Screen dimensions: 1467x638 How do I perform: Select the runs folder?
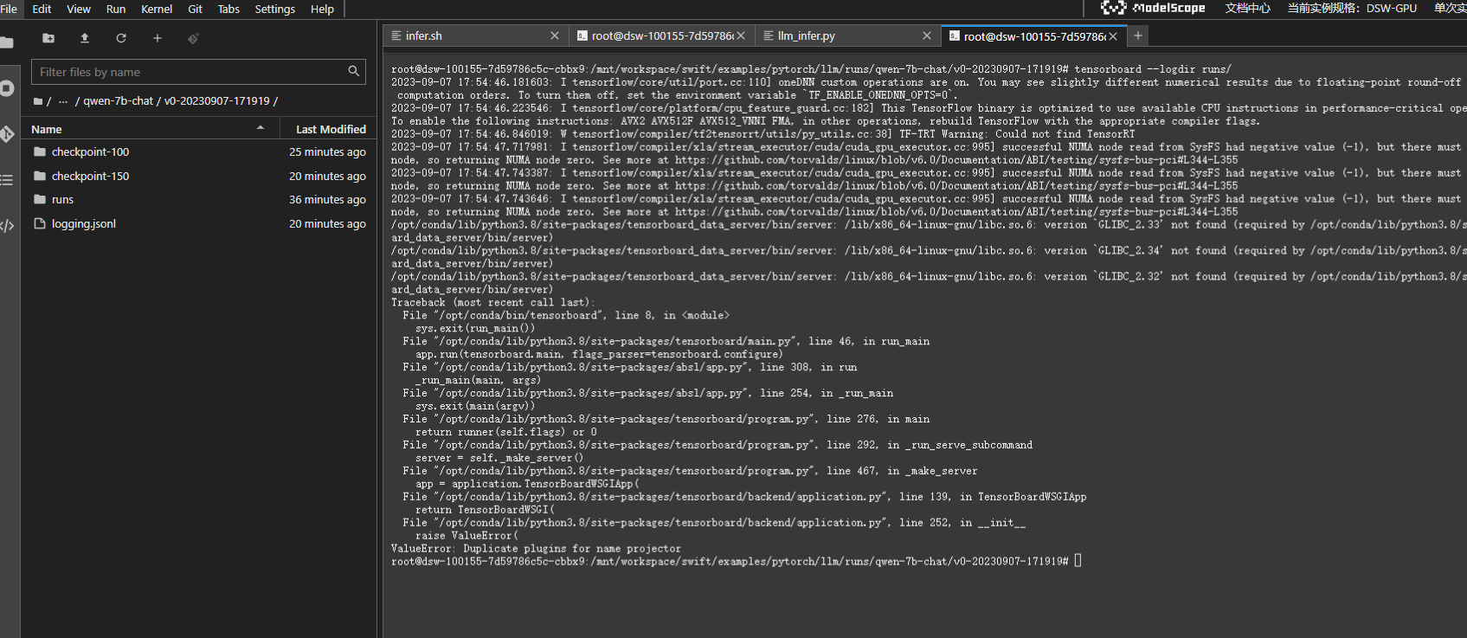[x=198, y=199]
